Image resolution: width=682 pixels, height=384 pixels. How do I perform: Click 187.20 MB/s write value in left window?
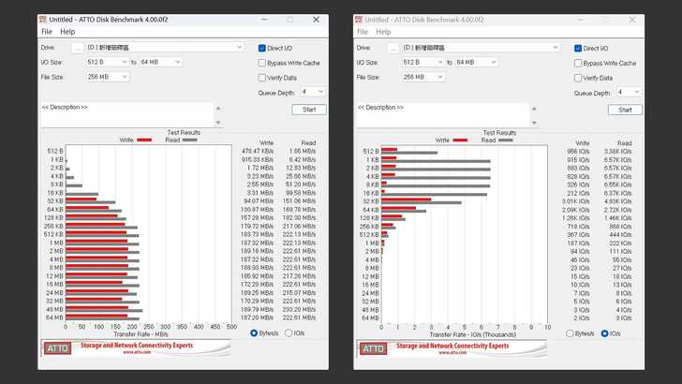point(257,318)
